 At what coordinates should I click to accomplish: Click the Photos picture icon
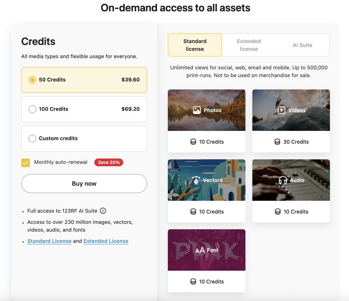coord(197,110)
